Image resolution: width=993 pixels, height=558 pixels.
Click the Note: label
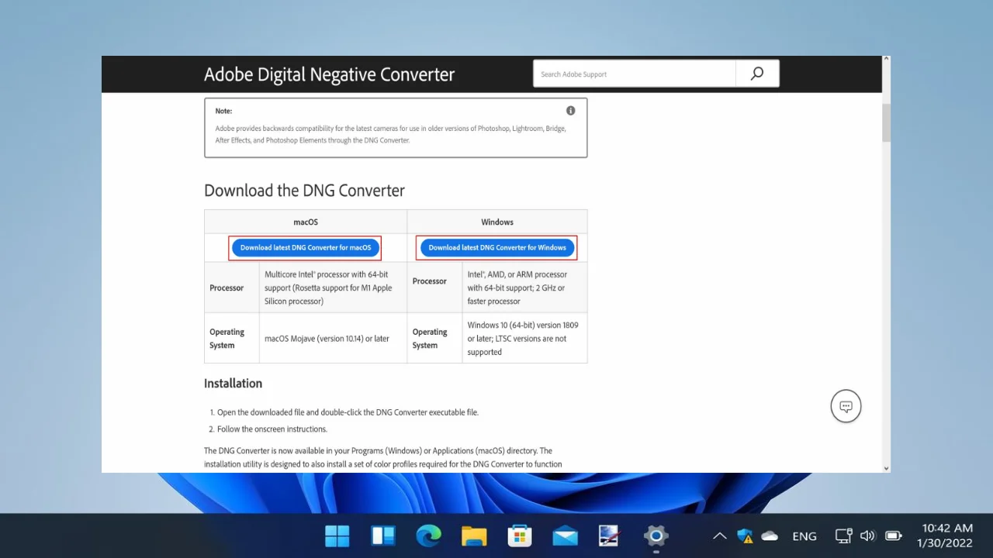pyautogui.click(x=223, y=111)
